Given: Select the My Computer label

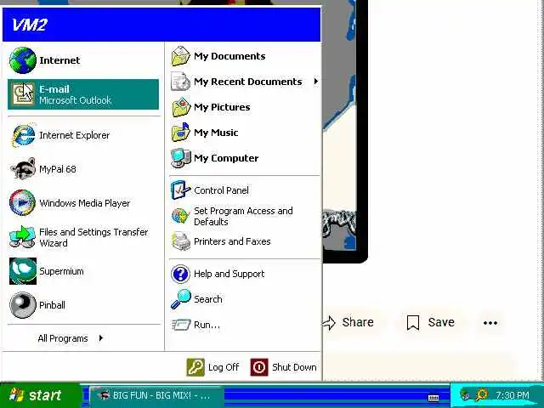Looking at the screenshot, I should point(226,158).
